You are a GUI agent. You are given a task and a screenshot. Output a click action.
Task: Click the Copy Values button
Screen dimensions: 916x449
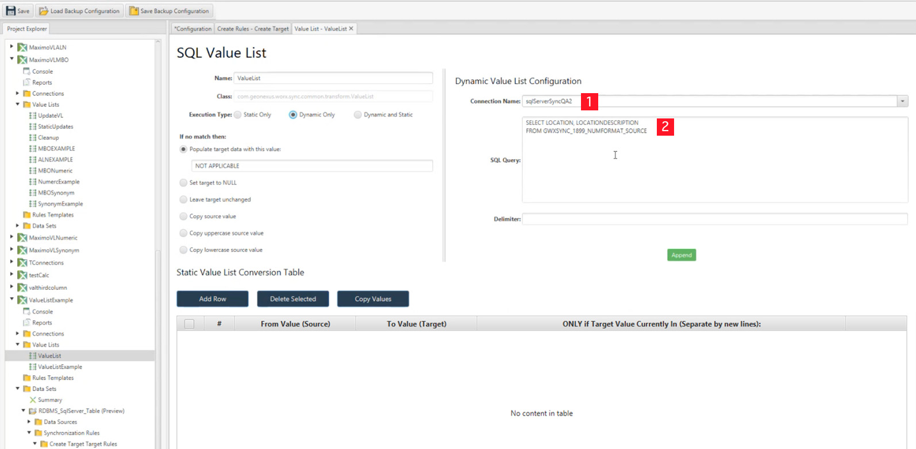(373, 299)
